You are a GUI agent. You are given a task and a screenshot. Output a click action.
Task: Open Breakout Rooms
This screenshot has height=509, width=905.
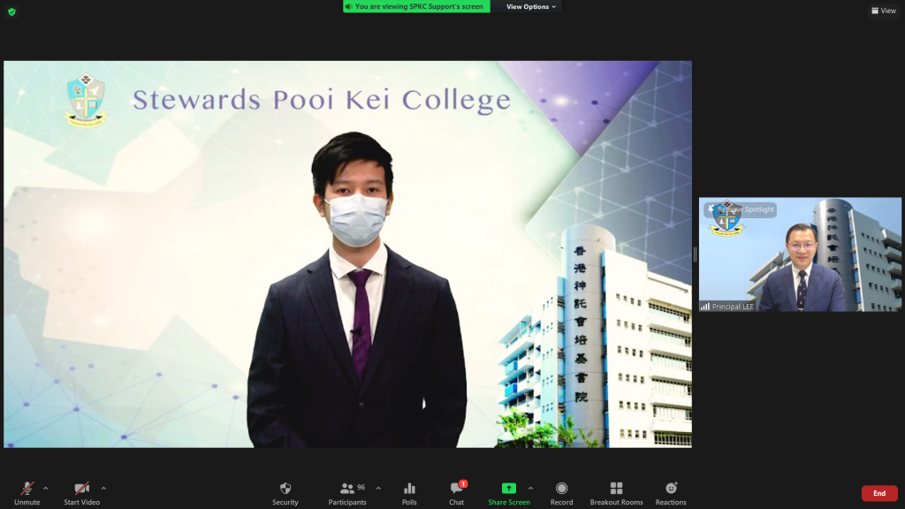[x=616, y=493]
